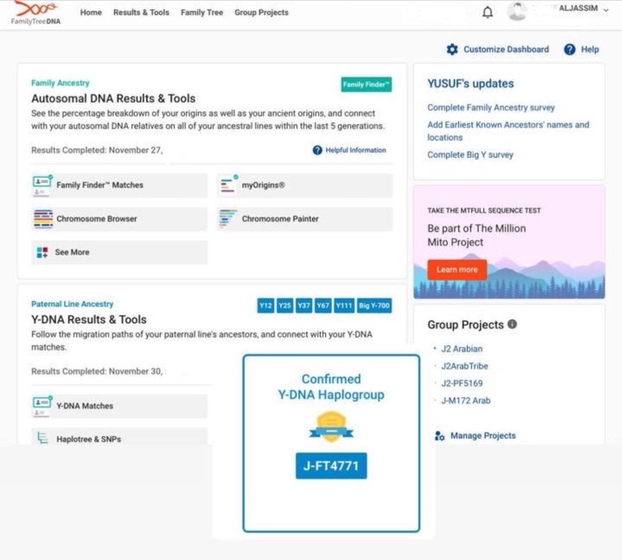
Task: Click the Million Mito Project banner image
Action: (x=509, y=242)
